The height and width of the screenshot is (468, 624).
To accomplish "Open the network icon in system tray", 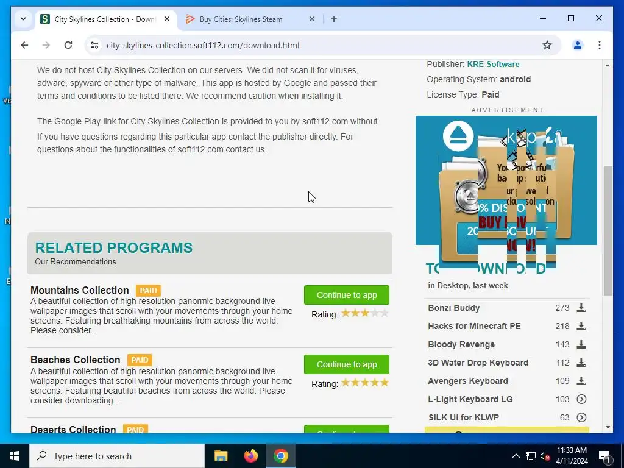I will pos(531,456).
